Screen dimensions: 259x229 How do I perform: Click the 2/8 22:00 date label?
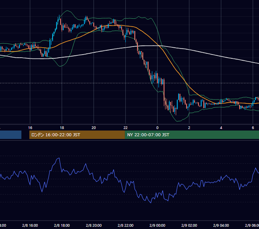(126, 226)
